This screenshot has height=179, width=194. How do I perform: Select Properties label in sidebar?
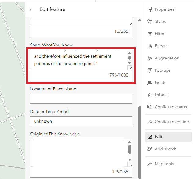click(x=164, y=9)
